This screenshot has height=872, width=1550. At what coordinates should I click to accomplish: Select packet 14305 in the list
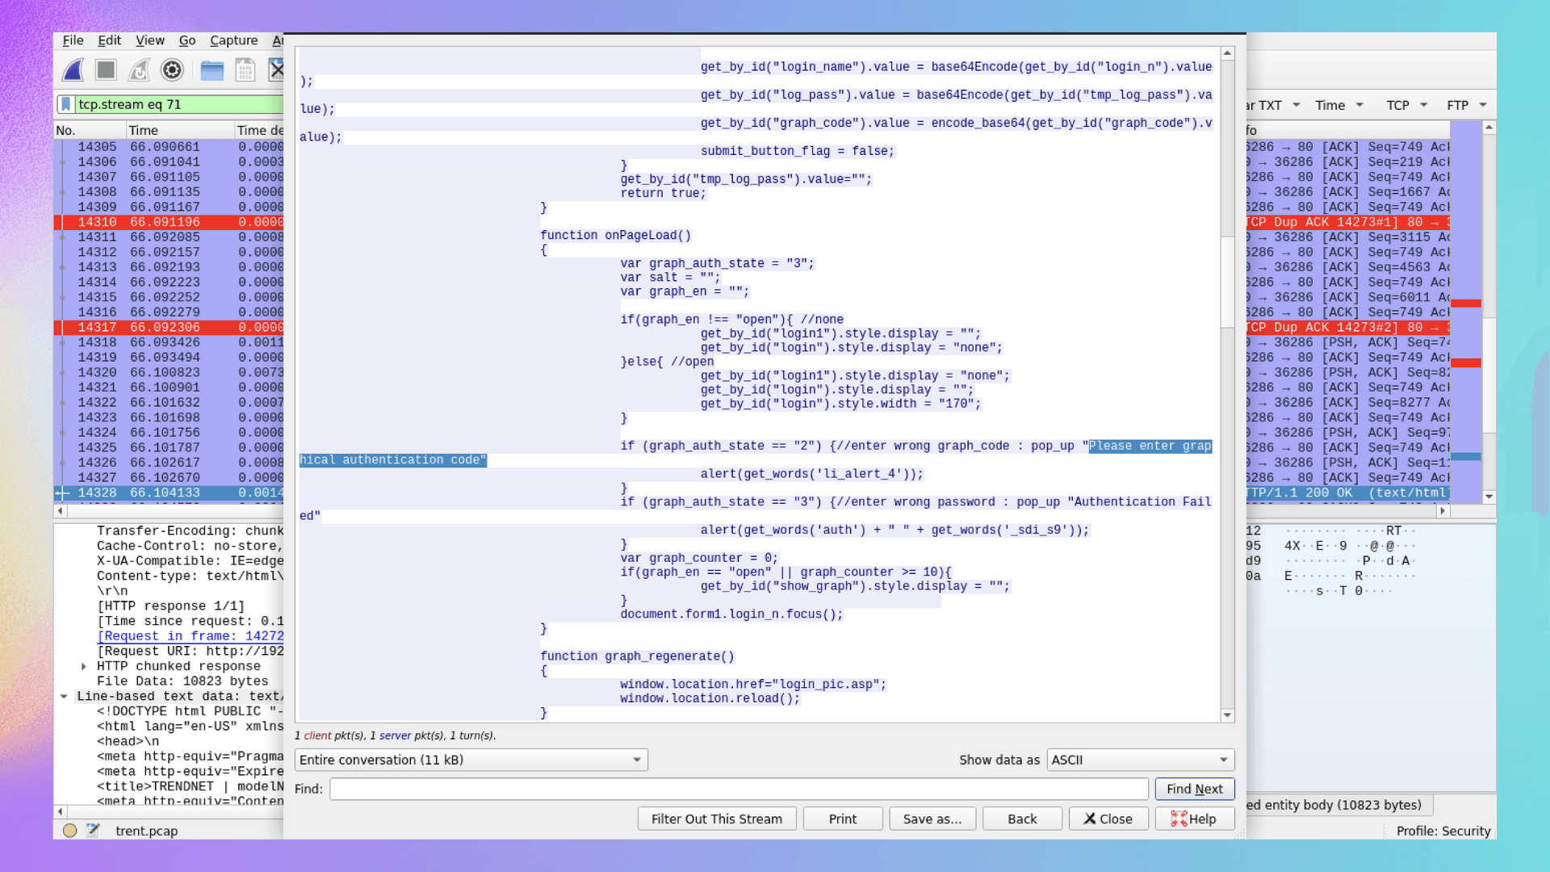tap(169, 147)
